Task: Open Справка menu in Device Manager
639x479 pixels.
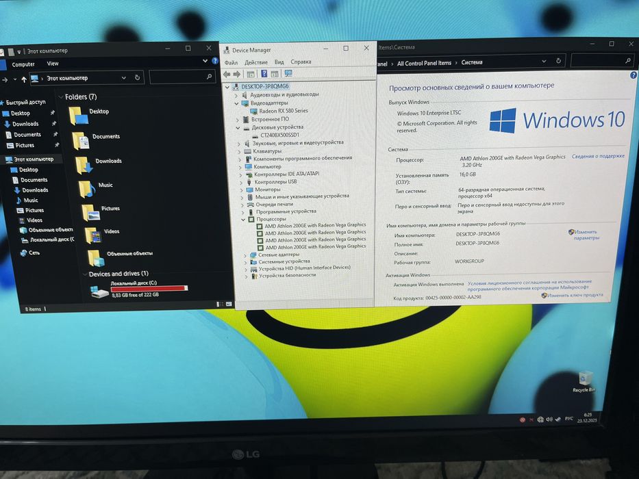Action: pyautogui.click(x=301, y=62)
